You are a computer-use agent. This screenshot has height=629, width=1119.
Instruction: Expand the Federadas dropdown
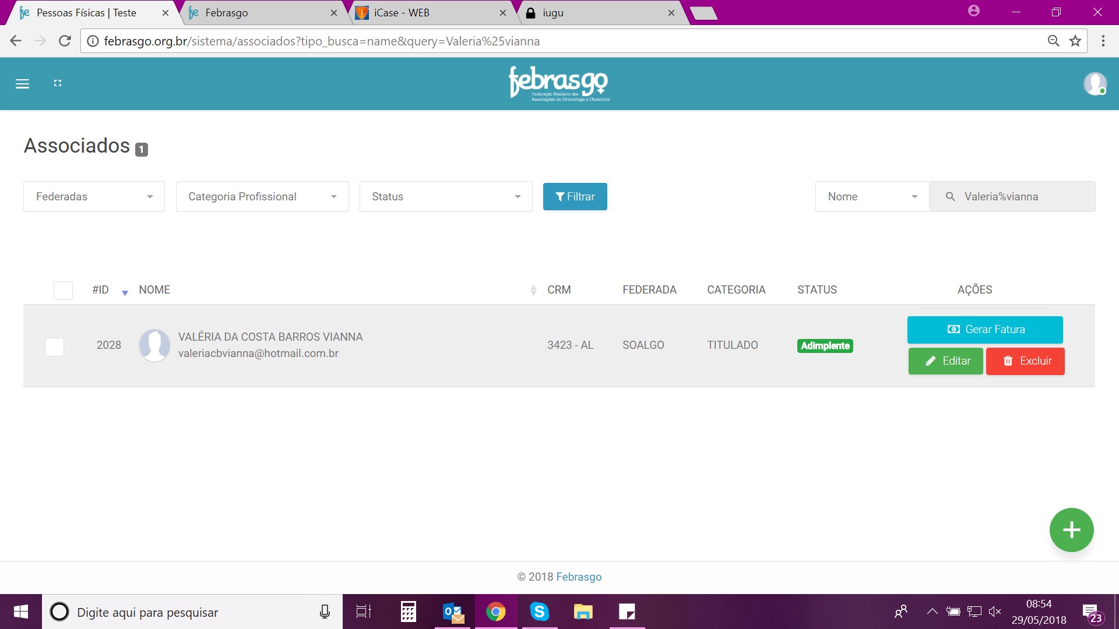[94, 197]
